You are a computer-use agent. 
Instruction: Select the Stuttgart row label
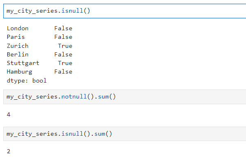click(x=23, y=63)
